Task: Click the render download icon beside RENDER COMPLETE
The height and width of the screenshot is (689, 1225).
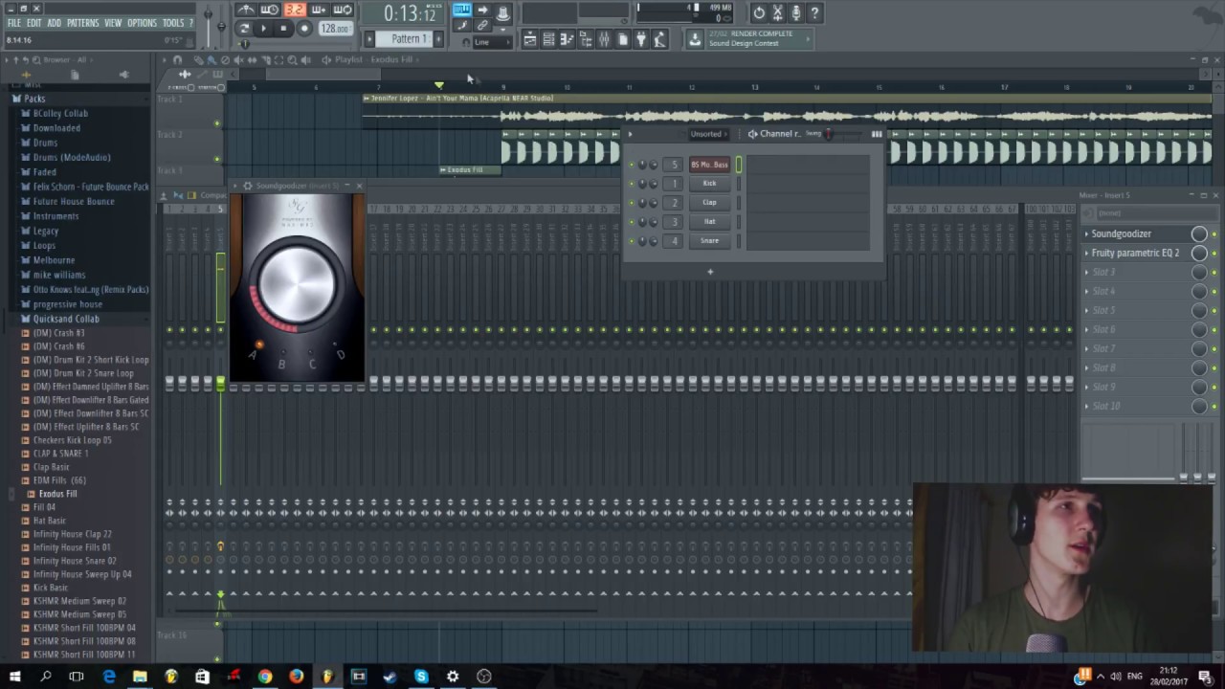Action: click(695, 39)
